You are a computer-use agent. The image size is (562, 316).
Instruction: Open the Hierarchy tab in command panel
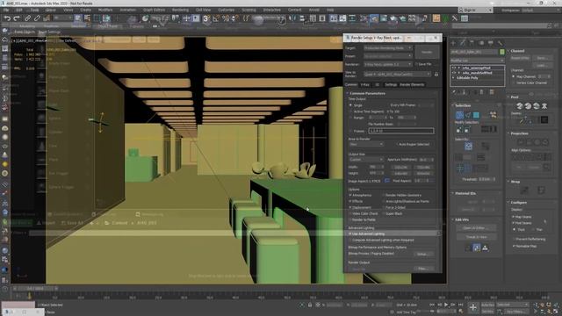click(472, 43)
